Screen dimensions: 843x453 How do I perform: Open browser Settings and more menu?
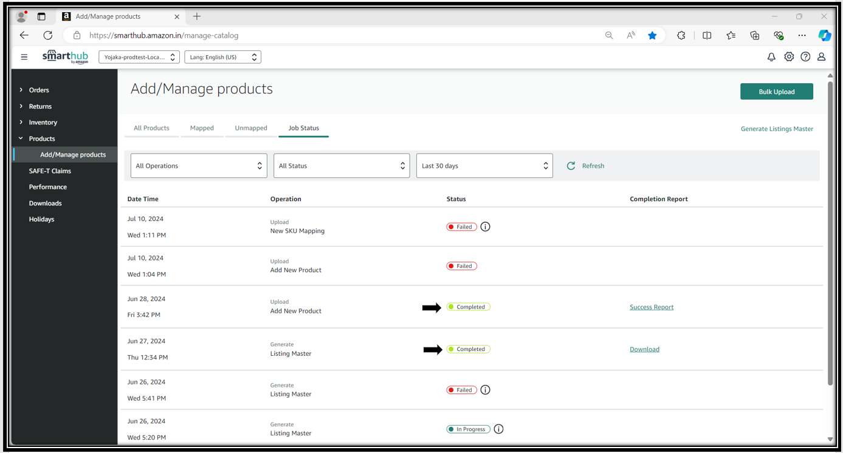point(802,35)
